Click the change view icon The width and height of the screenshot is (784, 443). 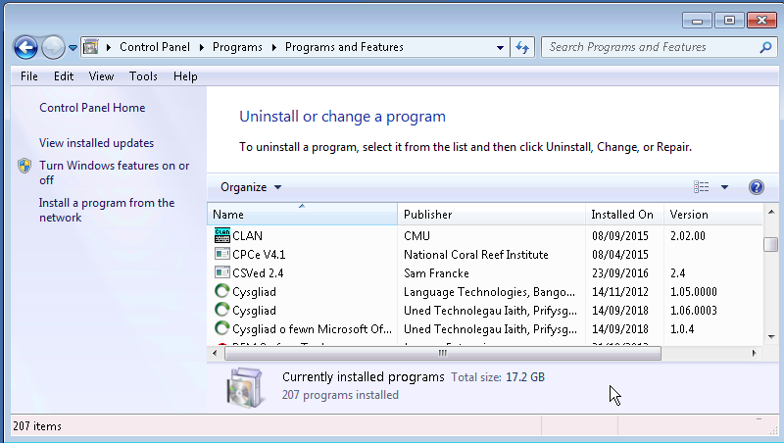[701, 187]
